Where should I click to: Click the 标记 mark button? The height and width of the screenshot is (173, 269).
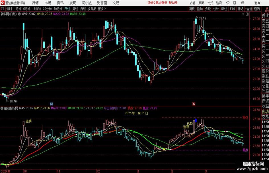pos(240,9)
